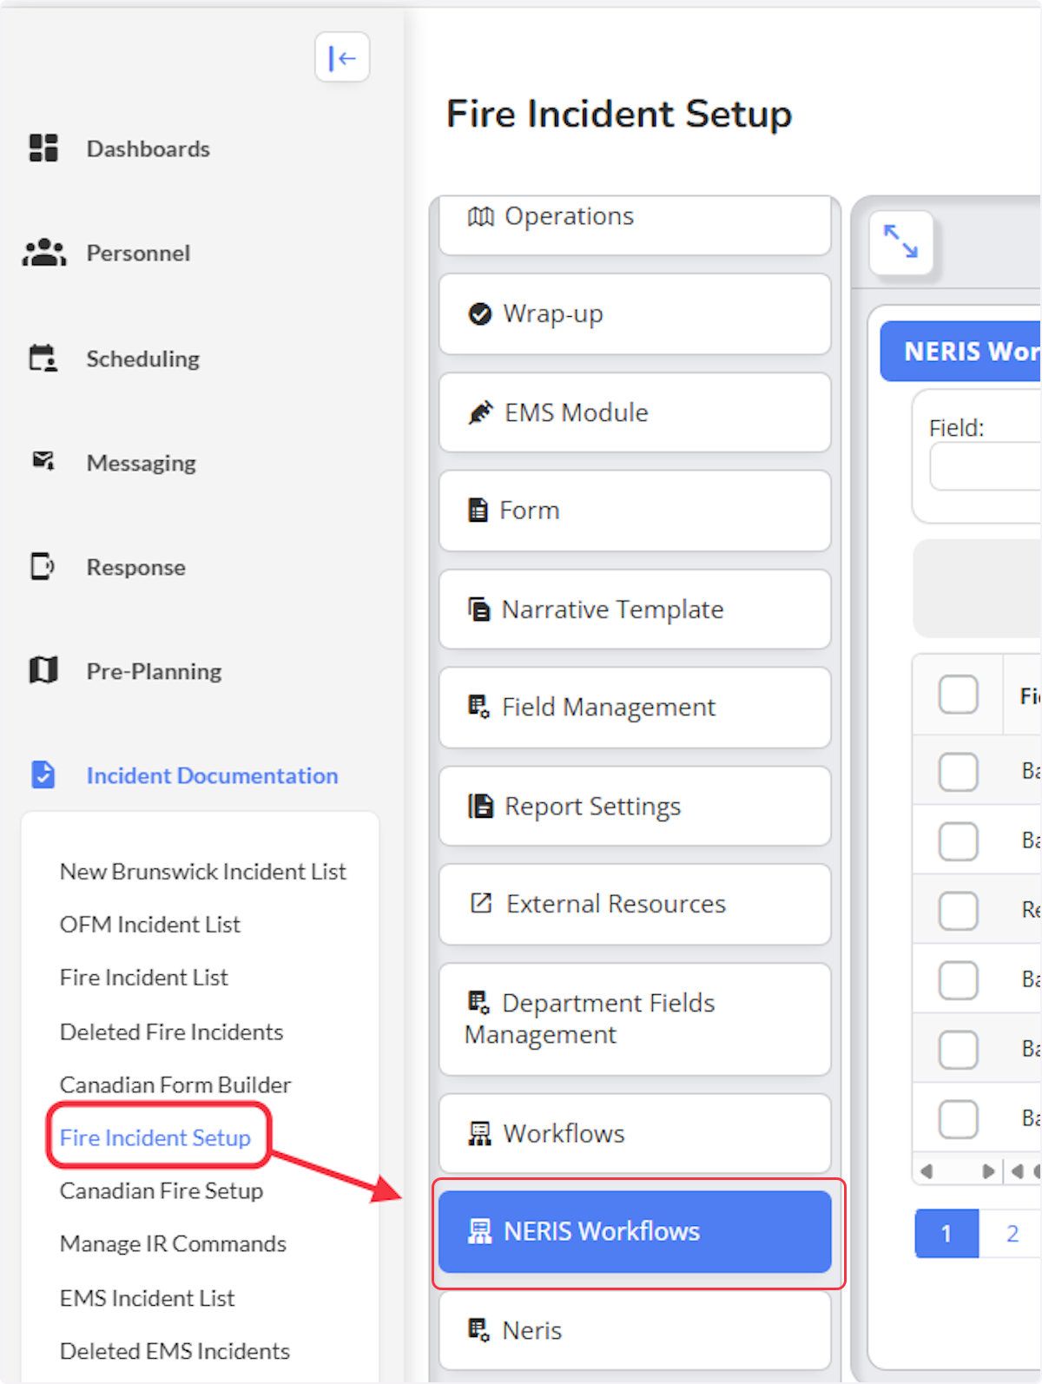Open Department Fields Management tab
This screenshot has width=1042, height=1384.
tap(635, 1019)
